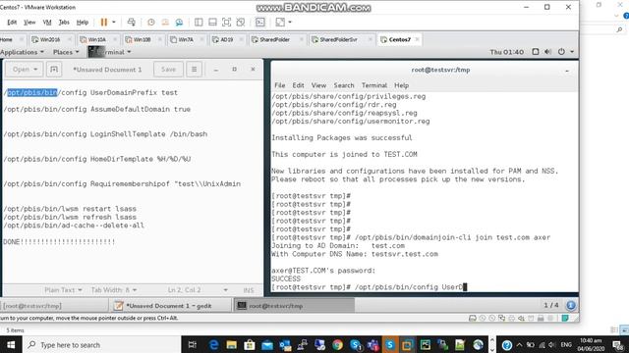The image size is (629, 353).
Task: Open the GNOME Applications menu
Action: [x=22, y=52]
